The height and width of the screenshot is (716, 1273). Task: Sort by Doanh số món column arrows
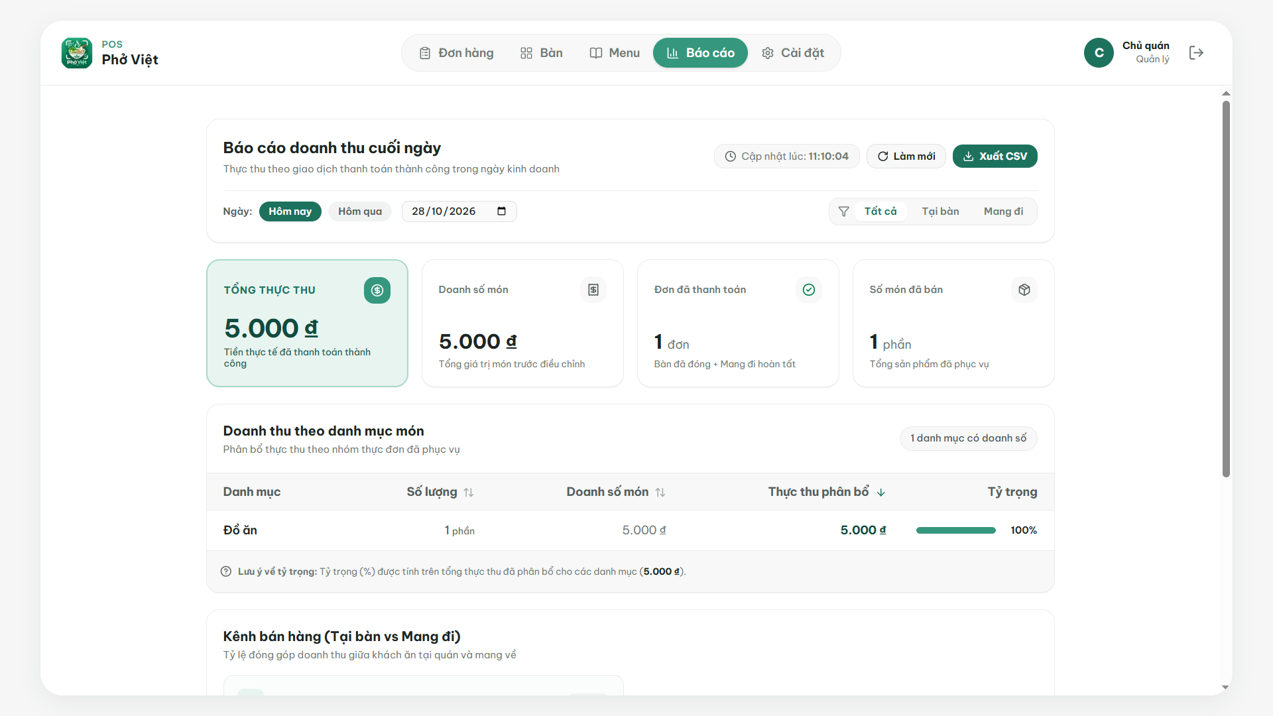(x=660, y=493)
